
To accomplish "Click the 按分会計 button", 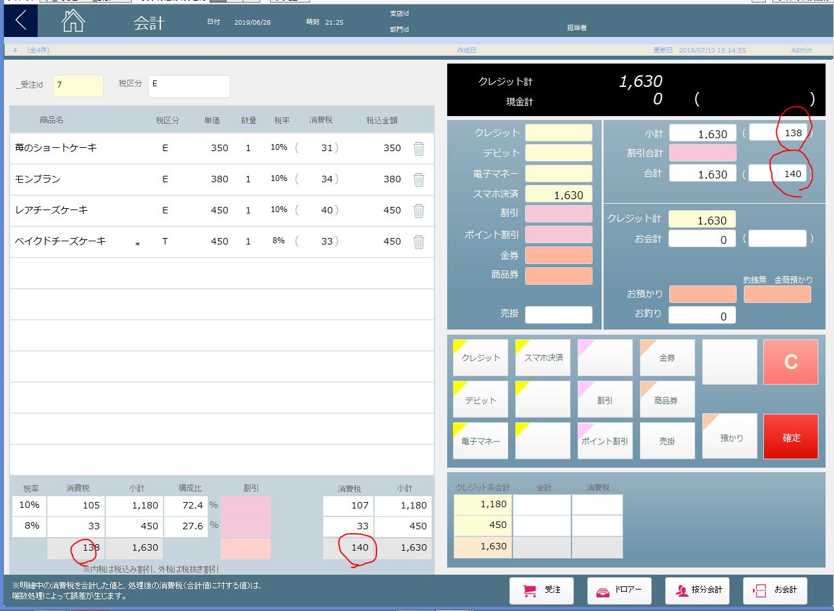I will 697,590.
